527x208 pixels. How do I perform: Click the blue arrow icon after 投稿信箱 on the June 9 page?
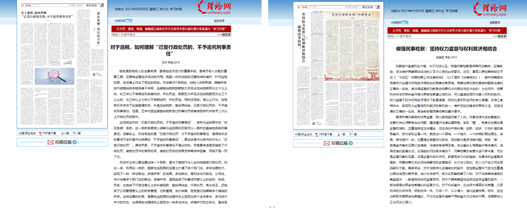[75, 142]
